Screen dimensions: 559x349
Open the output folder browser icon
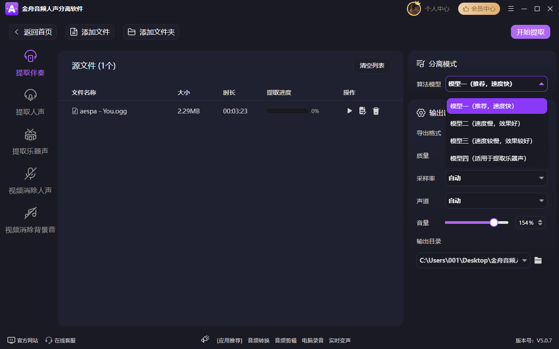[x=538, y=260]
